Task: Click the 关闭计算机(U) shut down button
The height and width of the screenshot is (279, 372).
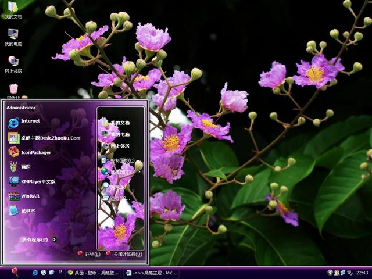Action: pos(123,254)
